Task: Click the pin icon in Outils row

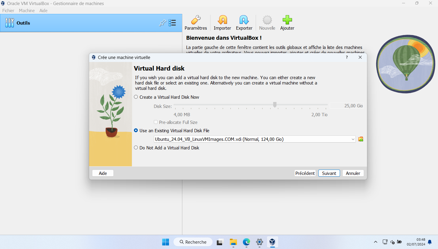Action: (x=162, y=23)
